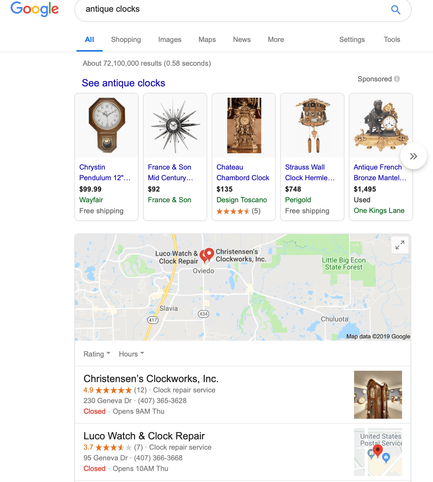
Task: Expand the map to full view
Action: click(x=400, y=245)
